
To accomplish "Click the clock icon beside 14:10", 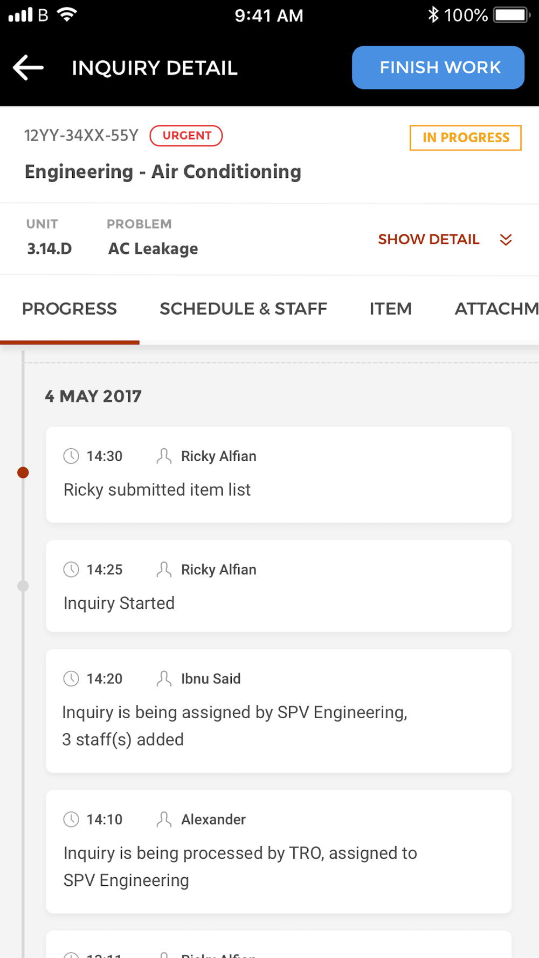I will coord(71,819).
